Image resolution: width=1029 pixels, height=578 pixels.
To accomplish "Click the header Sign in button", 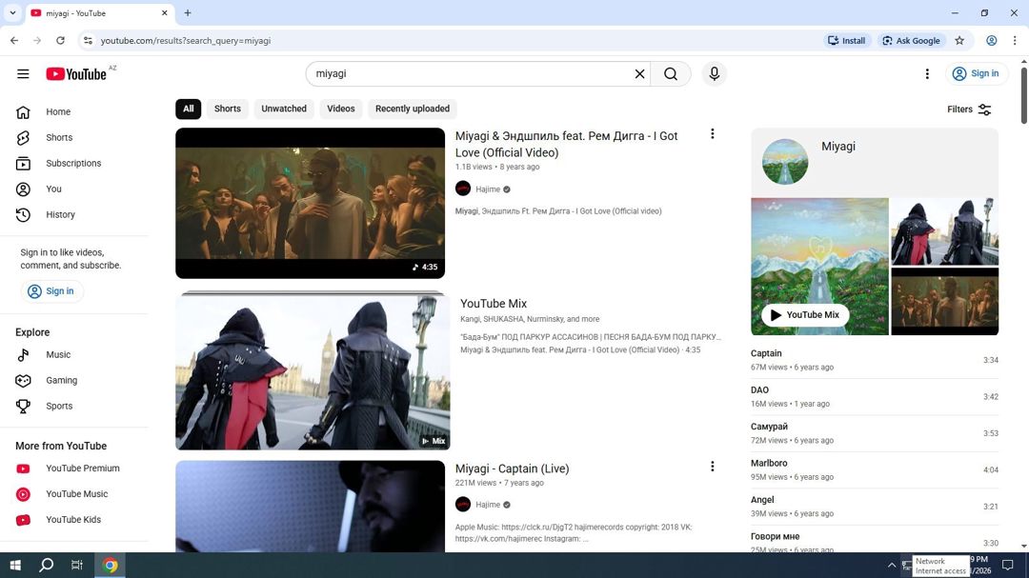I will pyautogui.click(x=976, y=73).
